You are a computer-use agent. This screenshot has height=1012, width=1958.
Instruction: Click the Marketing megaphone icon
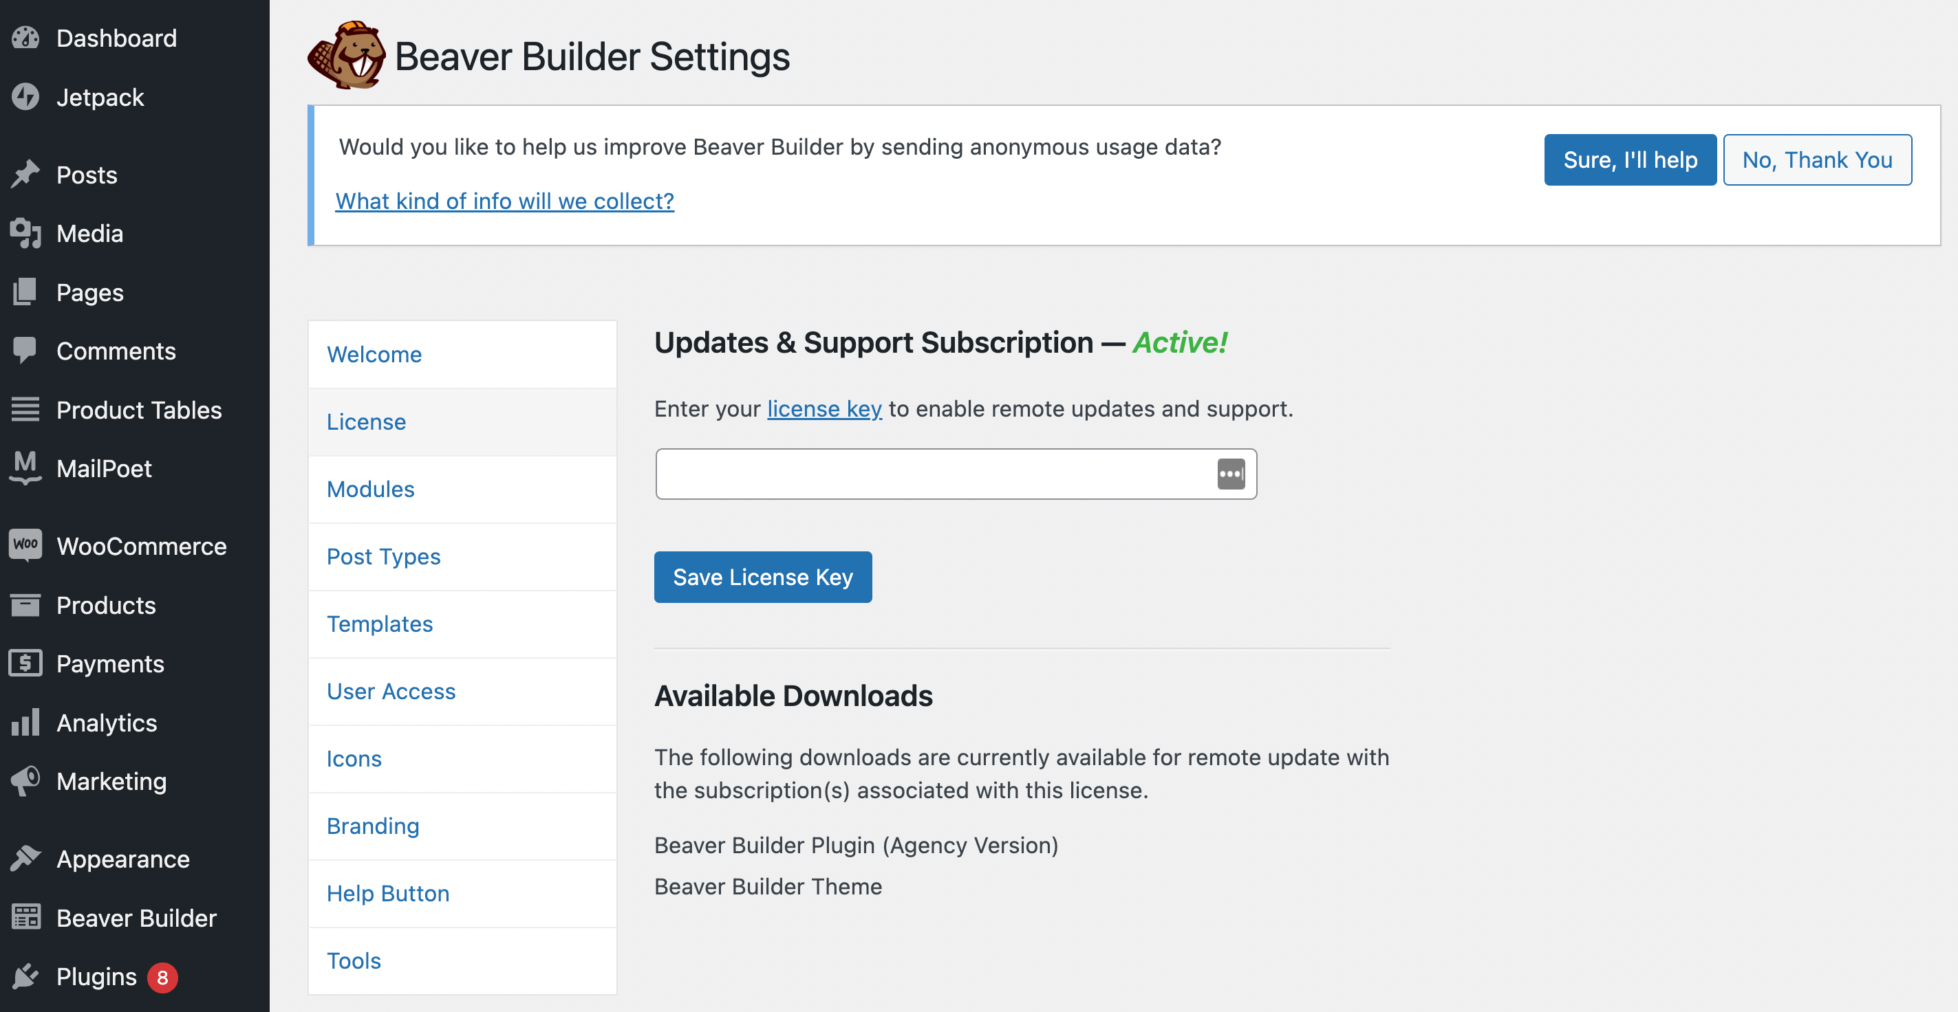[26, 781]
